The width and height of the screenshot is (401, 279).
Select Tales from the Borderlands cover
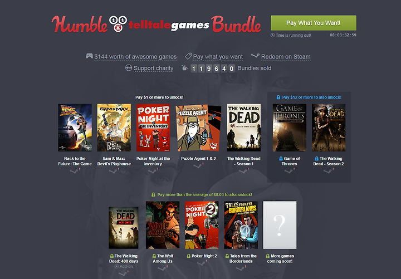[241, 225]
